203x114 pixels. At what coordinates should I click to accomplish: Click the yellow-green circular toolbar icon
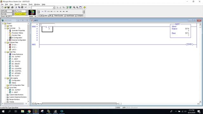pyautogui.click(x=85, y=7)
